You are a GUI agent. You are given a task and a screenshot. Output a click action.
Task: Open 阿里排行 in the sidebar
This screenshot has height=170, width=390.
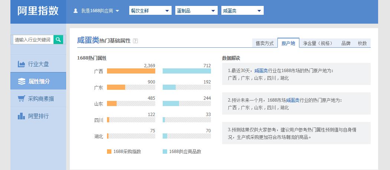[x=38, y=116]
